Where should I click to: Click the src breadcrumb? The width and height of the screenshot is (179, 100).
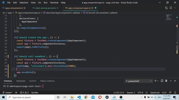4,13
